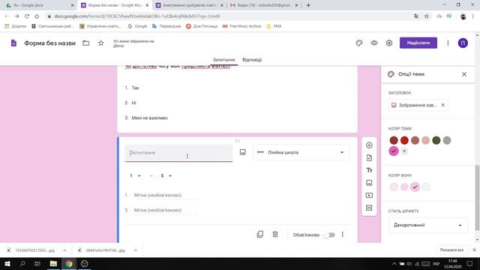This screenshot has width=480, height=270.
Task: Open Windows search from taskbar
Action: [22, 263]
